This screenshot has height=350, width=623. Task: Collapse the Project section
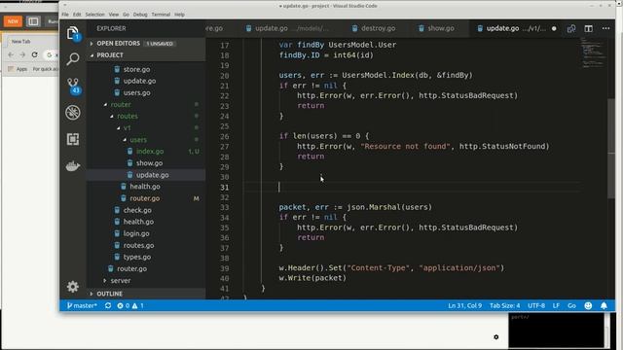coord(145,55)
